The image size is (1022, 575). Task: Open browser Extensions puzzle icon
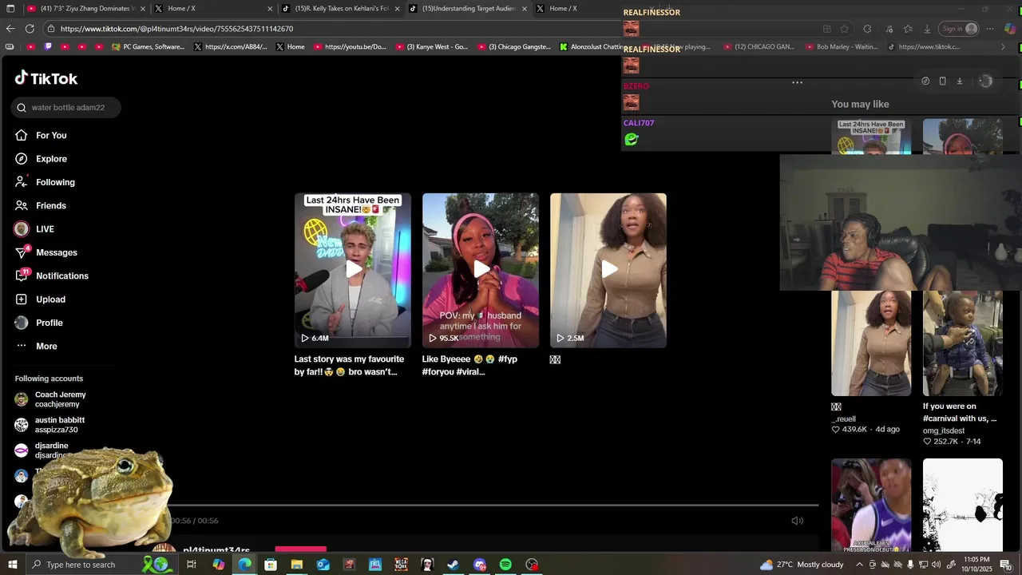tap(868, 29)
